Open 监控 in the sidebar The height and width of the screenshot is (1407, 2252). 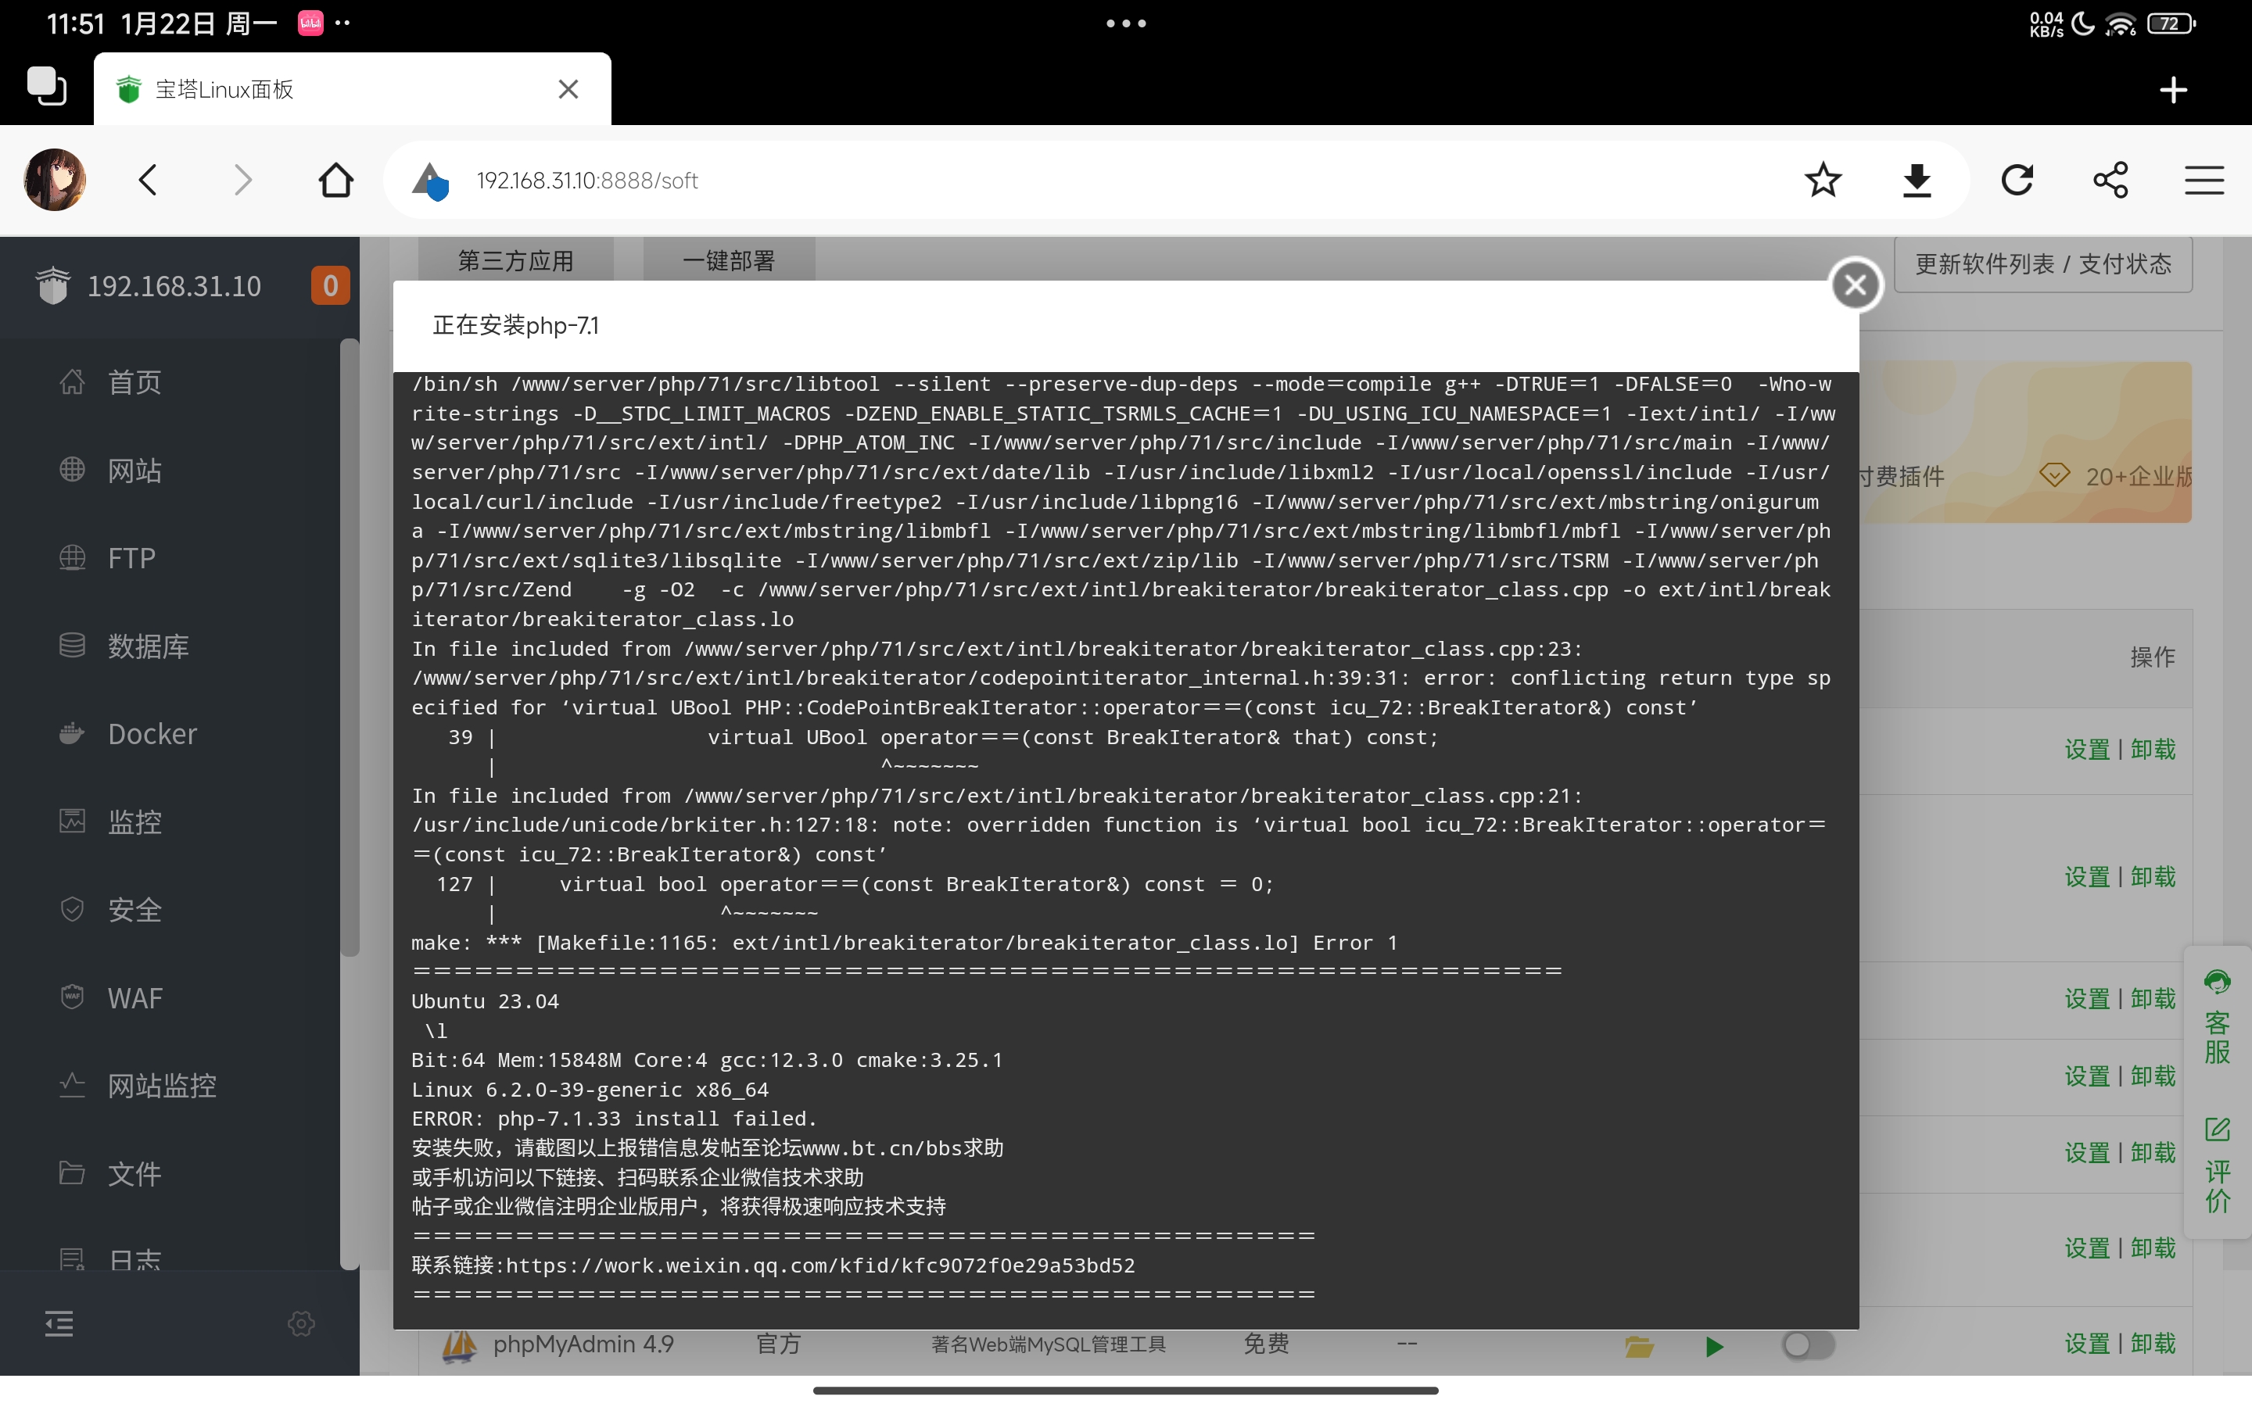point(135,822)
